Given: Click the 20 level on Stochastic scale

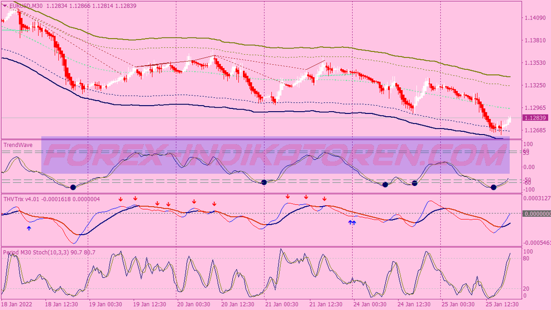Looking at the screenshot, I should pyautogui.click(x=526, y=289).
